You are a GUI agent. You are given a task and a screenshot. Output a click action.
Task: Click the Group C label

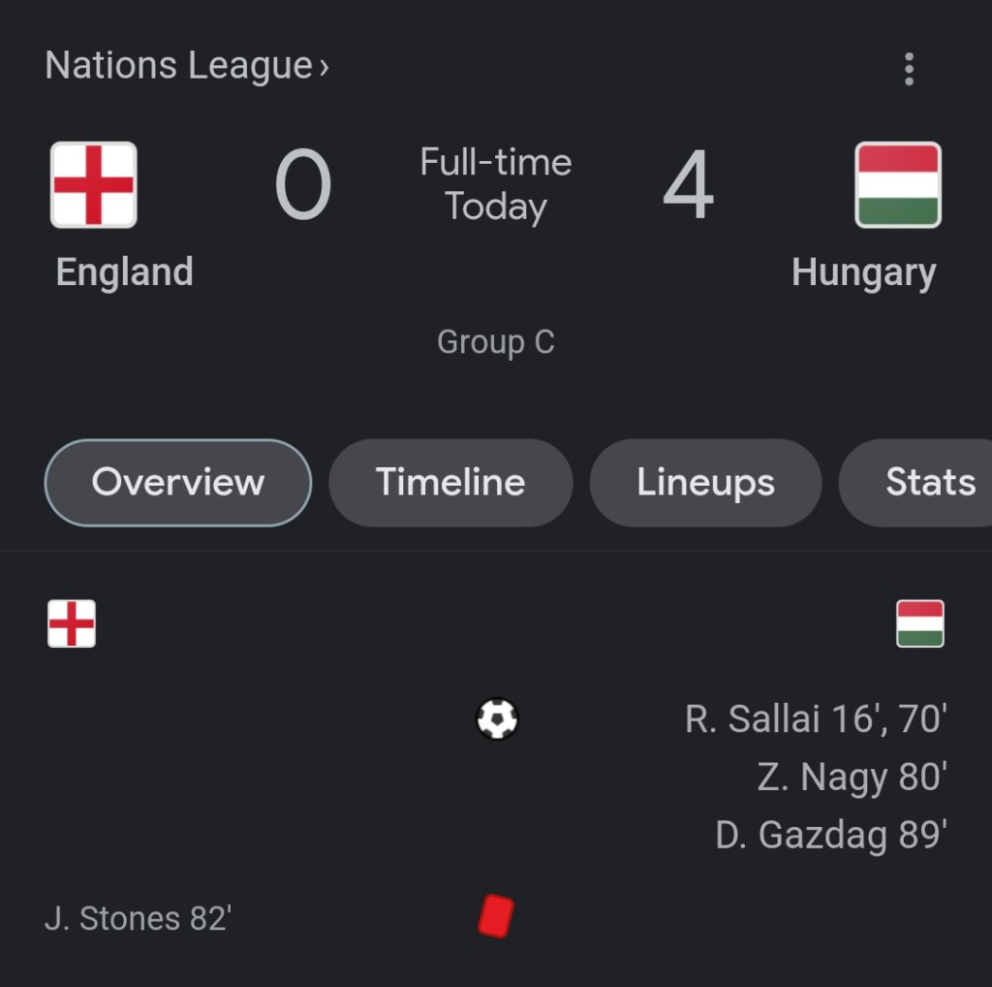pyautogui.click(x=496, y=342)
